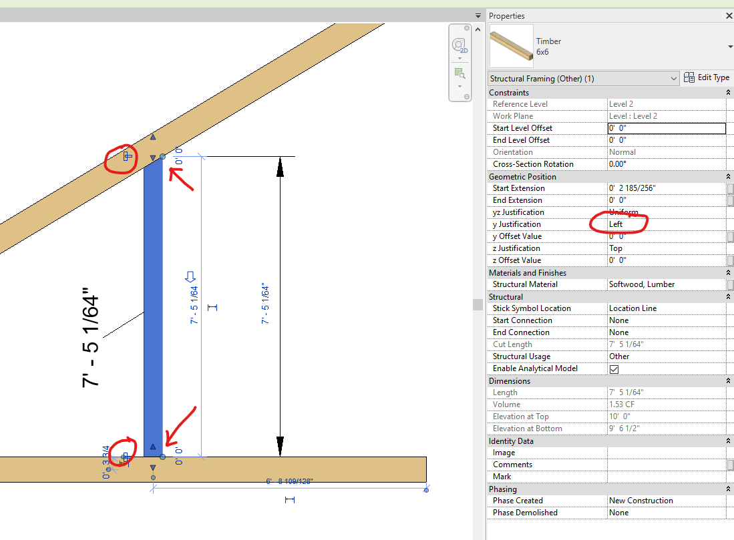Click the arrow to hide the Properties palette
The width and height of the screenshot is (734, 540).
[x=478, y=15]
